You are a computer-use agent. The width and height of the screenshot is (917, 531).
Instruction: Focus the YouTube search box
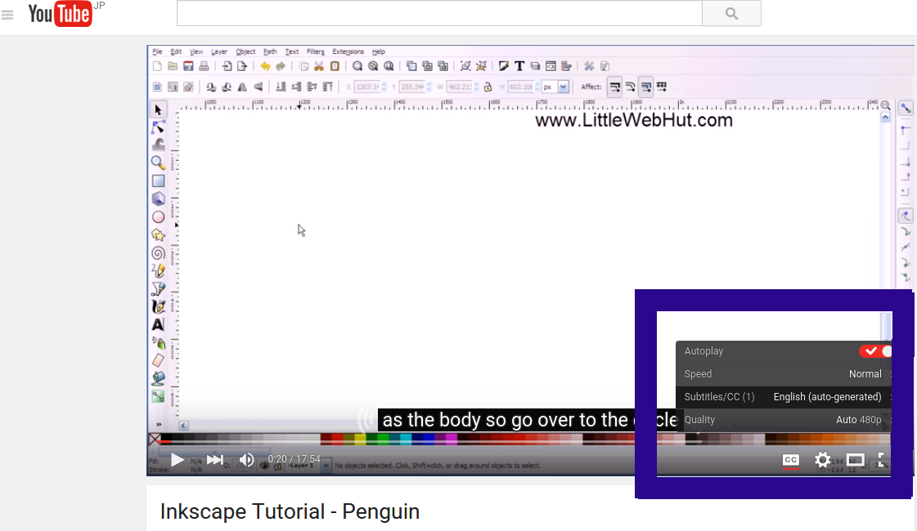click(x=439, y=13)
